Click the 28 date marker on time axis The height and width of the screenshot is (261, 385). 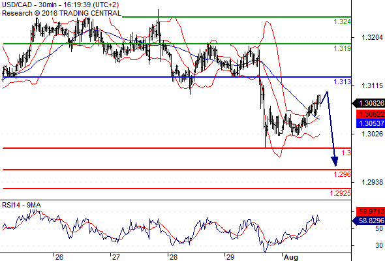click(x=174, y=257)
